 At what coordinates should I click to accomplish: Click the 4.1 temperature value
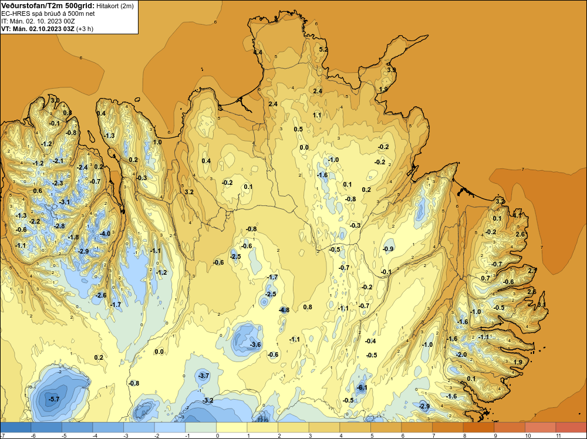(517, 215)
